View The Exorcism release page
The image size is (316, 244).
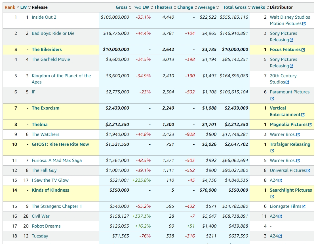46,108
